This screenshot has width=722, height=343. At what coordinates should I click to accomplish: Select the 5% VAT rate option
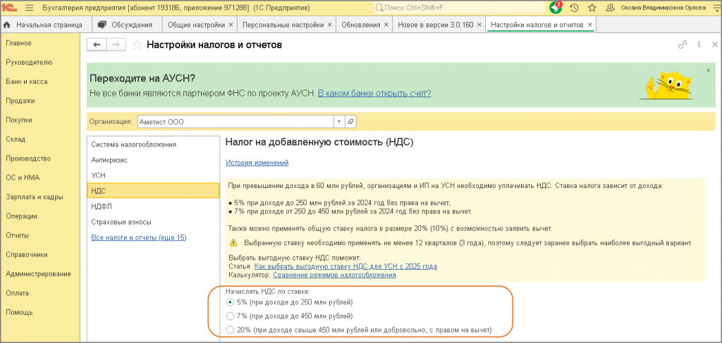pos(230,303)
